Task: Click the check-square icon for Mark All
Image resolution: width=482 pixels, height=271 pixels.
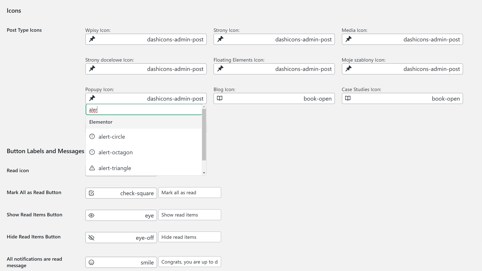Action: click(92, 193)
